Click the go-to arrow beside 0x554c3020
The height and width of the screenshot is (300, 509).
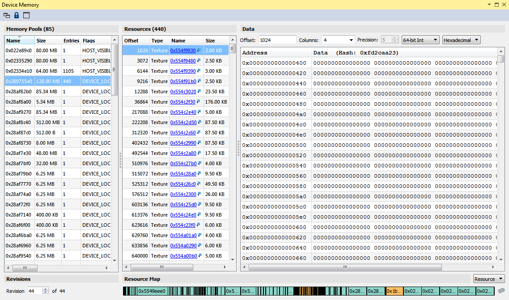pos(199,91)
